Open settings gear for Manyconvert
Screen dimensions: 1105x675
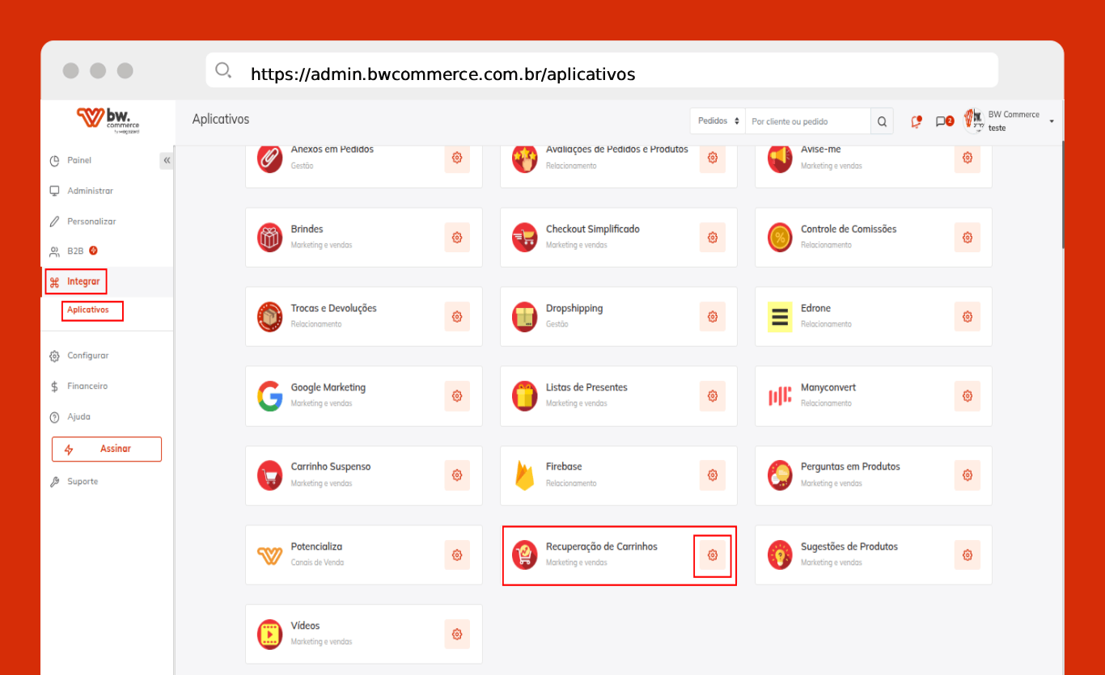[967, 396]
